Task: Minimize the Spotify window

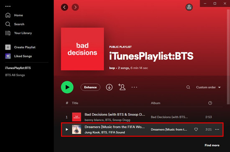Action: click(205, 3)
